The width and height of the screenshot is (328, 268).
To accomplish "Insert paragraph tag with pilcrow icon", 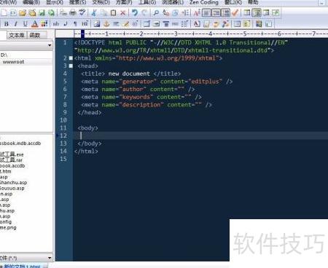I will tap(75, 24).
